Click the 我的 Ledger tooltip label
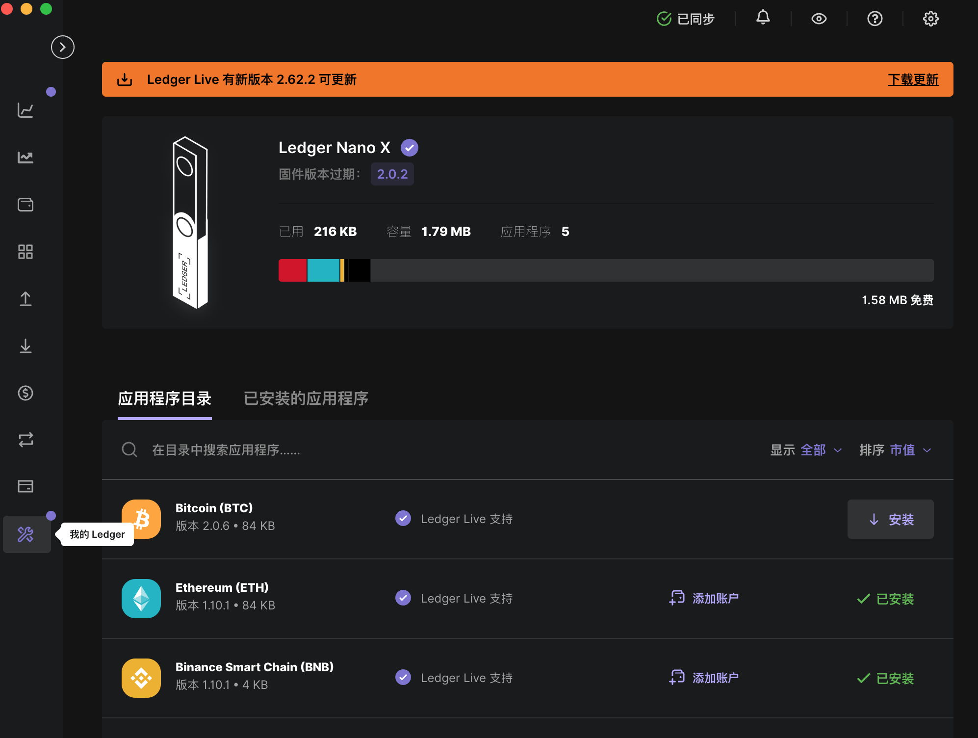This screenshot has height=738, width=978. coord(97,534)
